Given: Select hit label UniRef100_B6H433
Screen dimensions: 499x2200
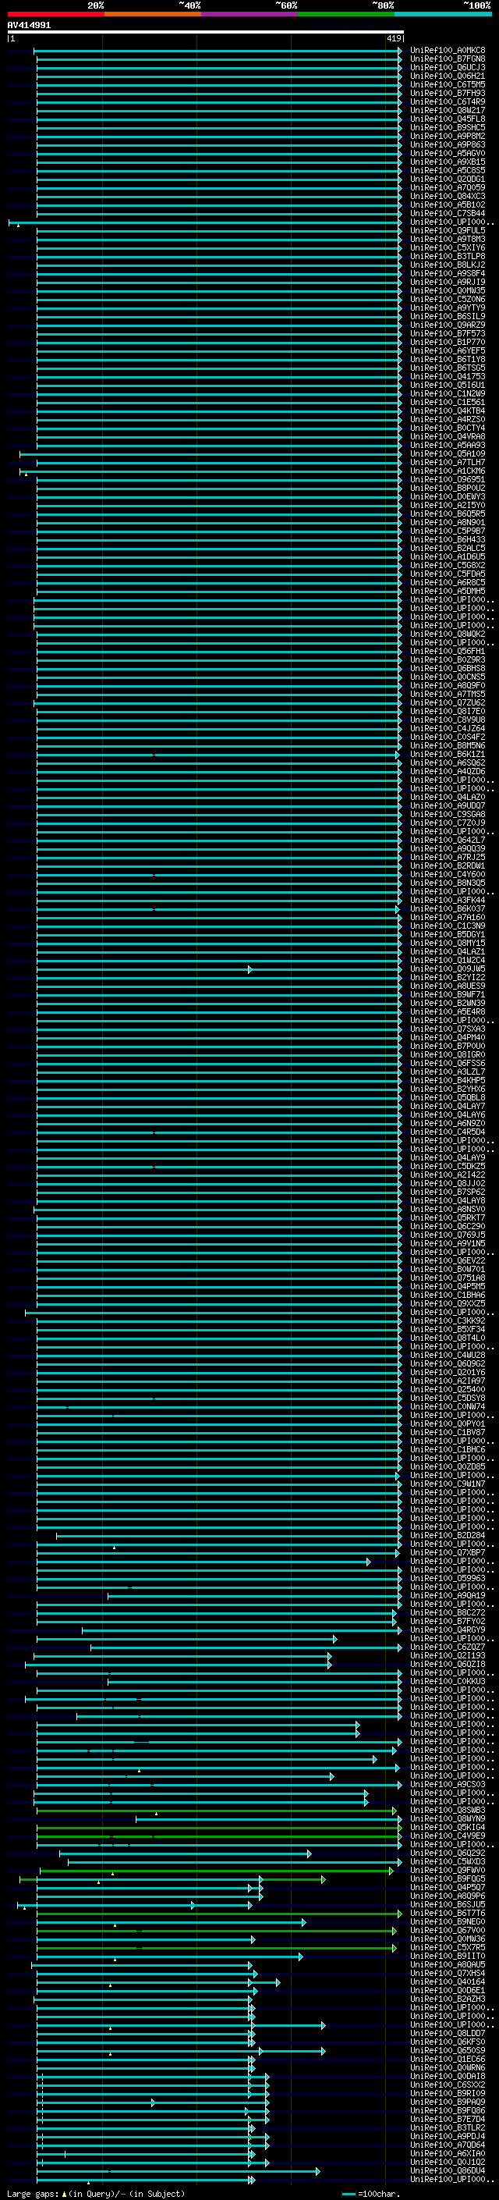Looking at the screenshot, I should 447,540.
